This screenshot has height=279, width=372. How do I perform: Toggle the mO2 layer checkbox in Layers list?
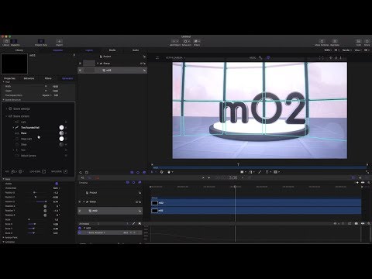pos(80,71)
